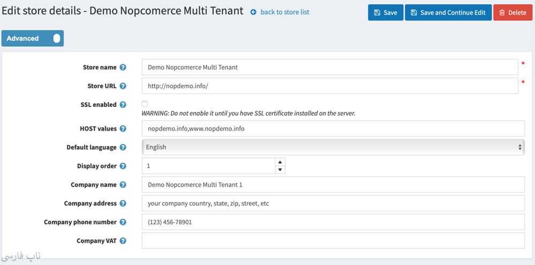Toggle the Advanced mode switch

(56, 39)
